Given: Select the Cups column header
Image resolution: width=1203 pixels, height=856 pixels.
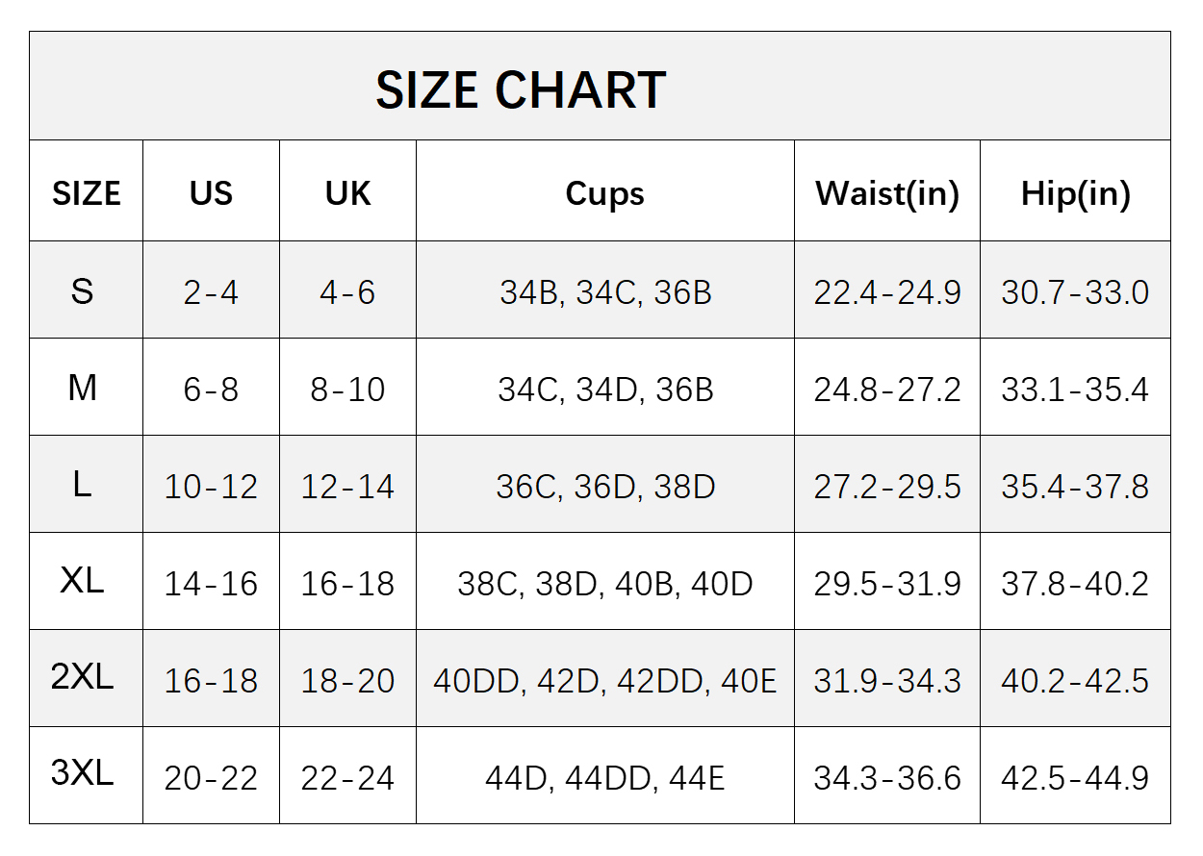Looking at the screenshot, I should tap(604, 194).
